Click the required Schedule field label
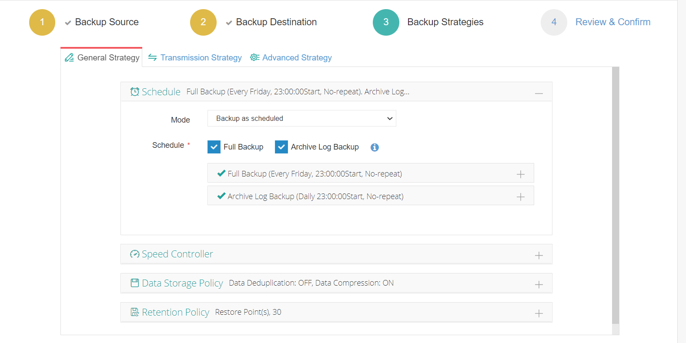This screenshot has height=343, width=686. [x=171, y=145]
